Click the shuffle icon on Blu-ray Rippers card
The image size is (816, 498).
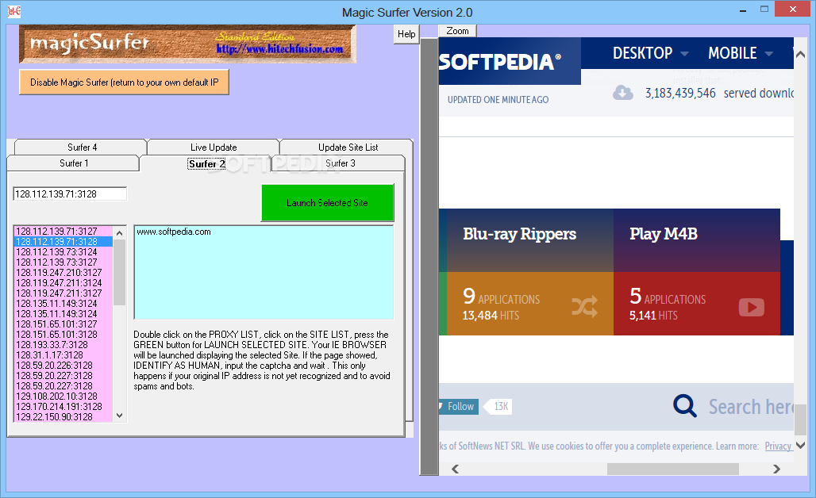[x=584, y=307]
